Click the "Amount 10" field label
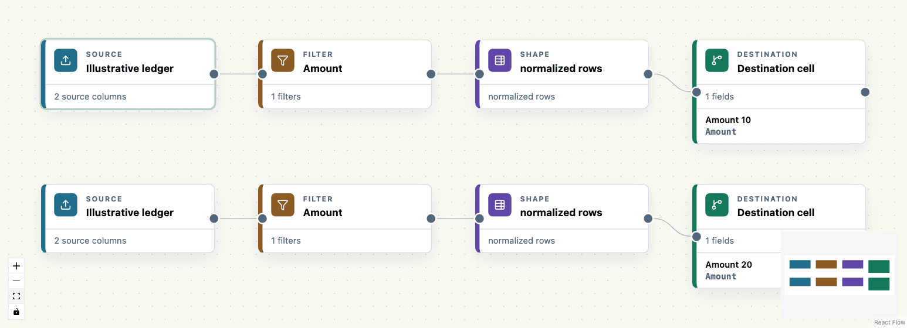Image resolution: width=907 pixels, height=328 pixels. click(728, 120)
